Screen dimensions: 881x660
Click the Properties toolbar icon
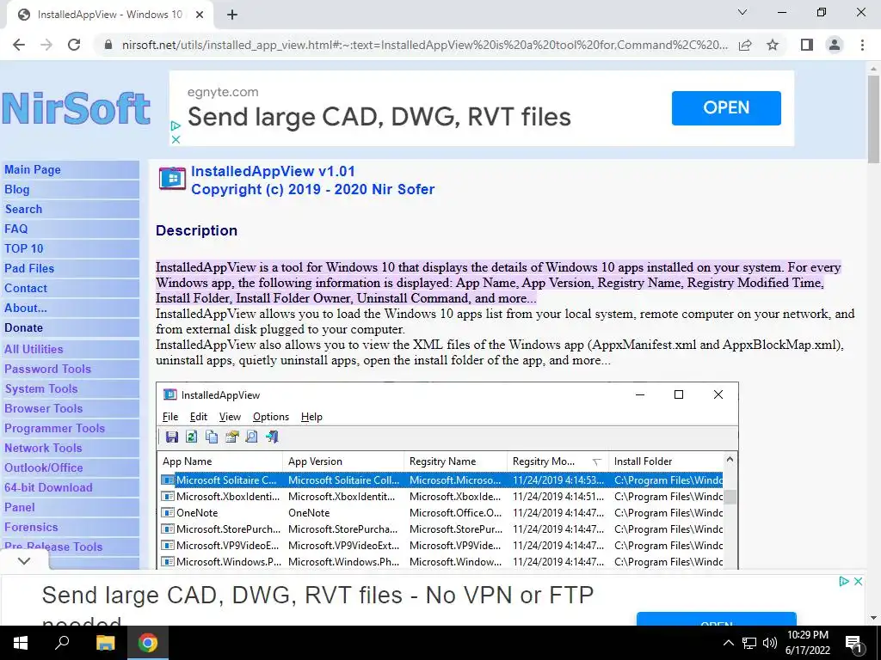coord(231,437)
